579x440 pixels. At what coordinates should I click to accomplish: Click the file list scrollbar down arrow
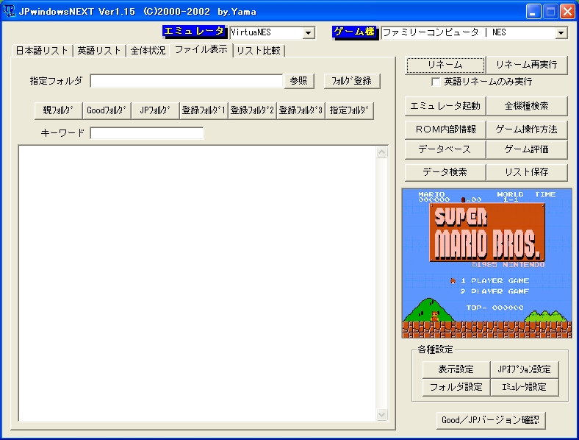(x=382, y=414)
